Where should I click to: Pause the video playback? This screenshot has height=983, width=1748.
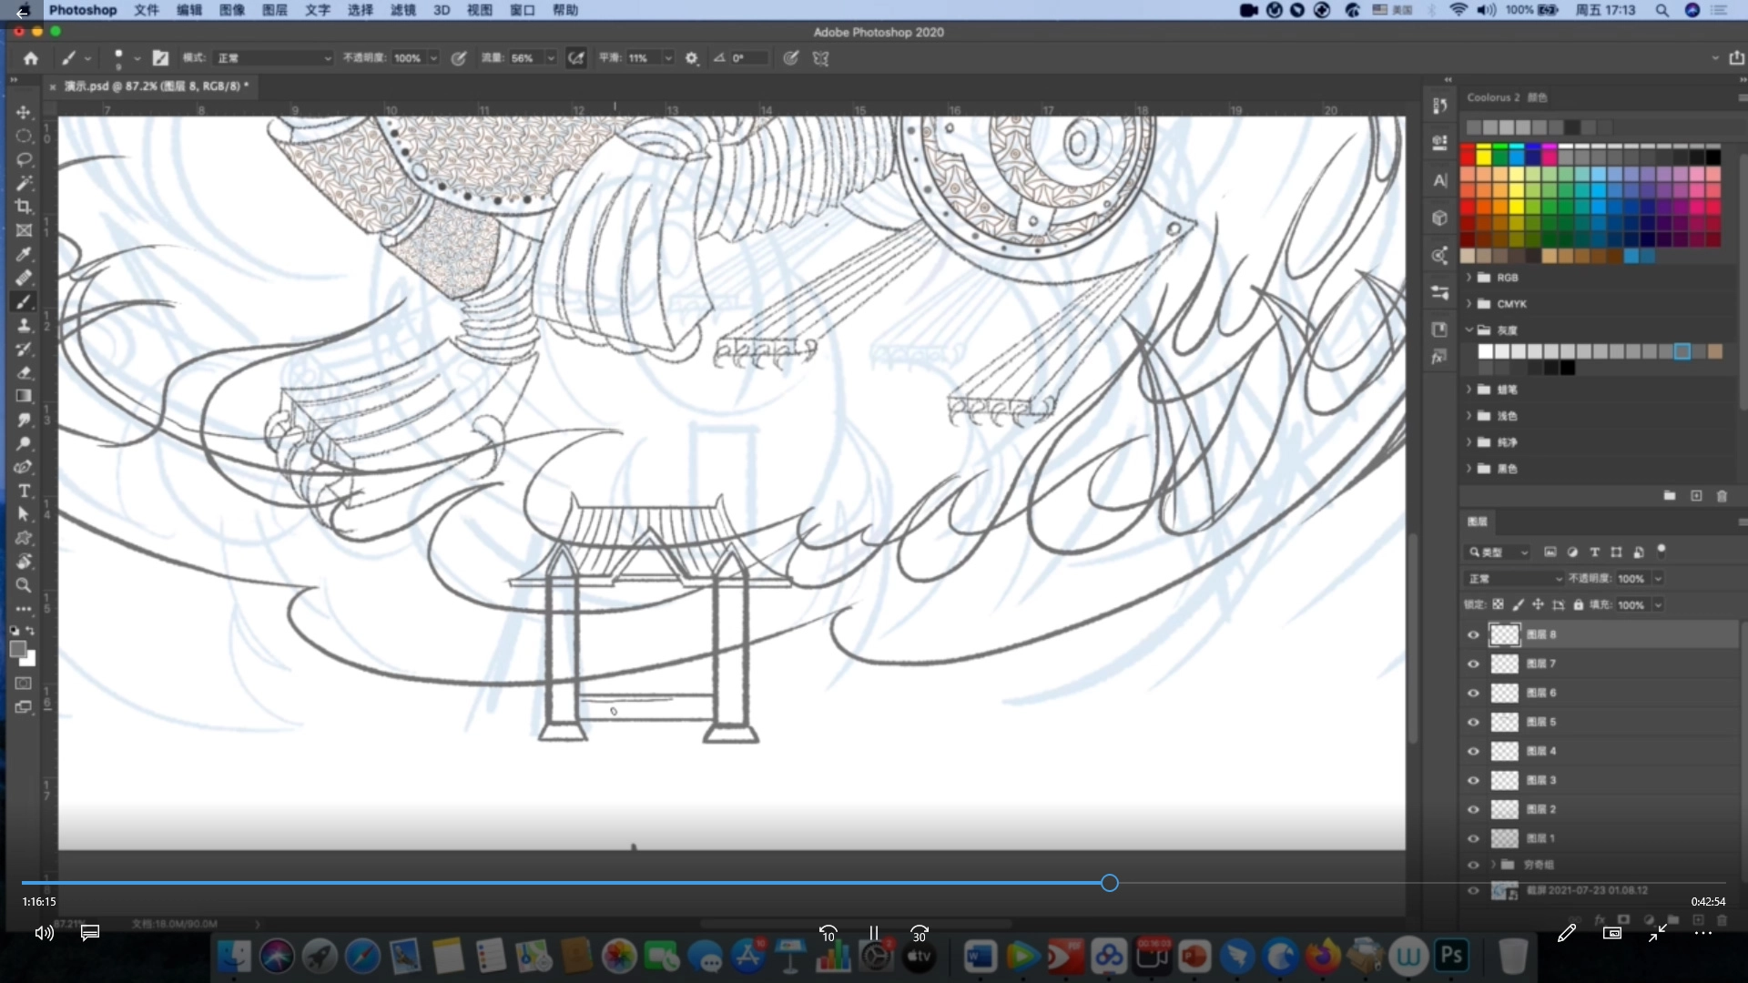click(873, 933)
